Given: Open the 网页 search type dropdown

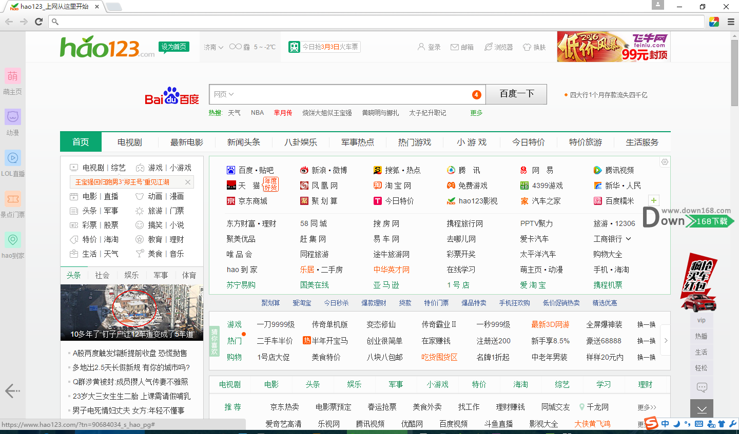Looking at the screenshot, I should click(x=224, y=94).
